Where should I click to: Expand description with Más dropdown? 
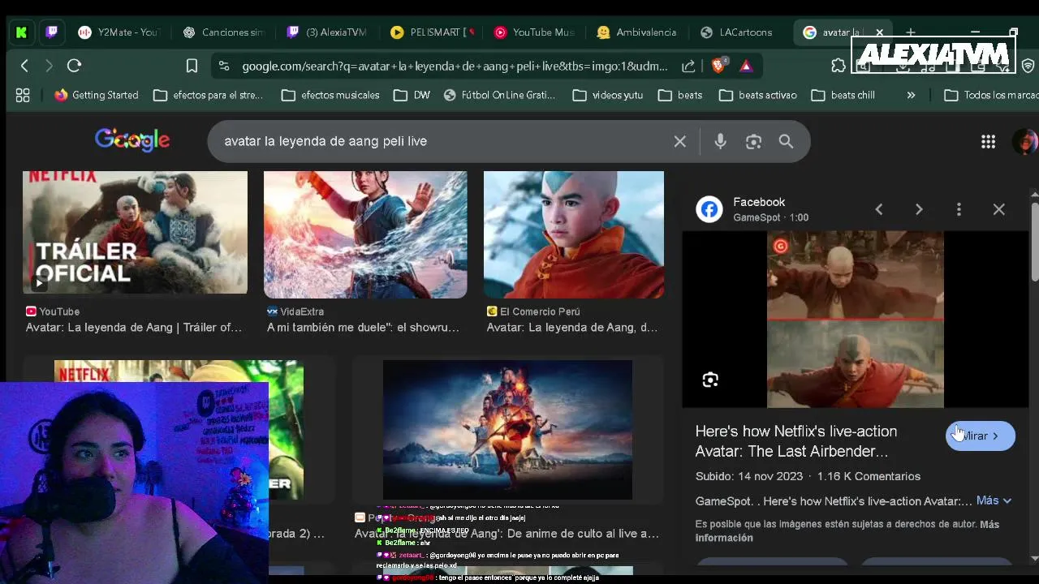pos(994,500)
